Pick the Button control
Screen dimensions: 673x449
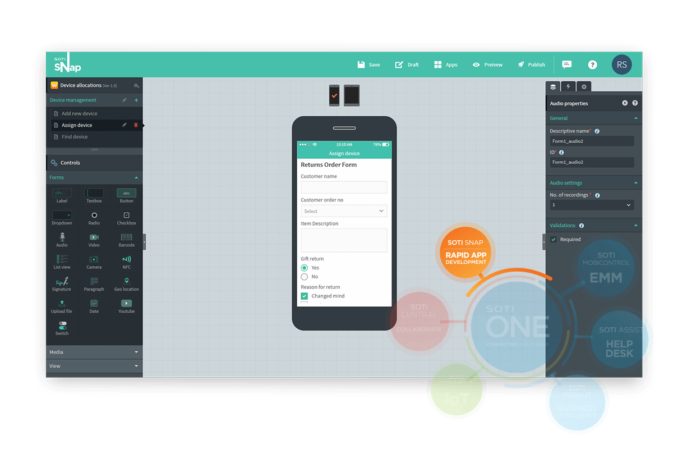point(127,196)
